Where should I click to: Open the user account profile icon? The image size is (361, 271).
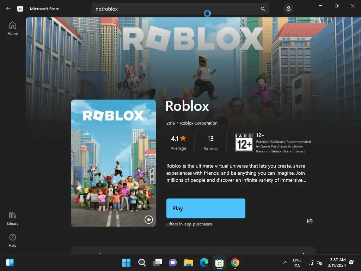pyautogui.click(x=288, y=9)
